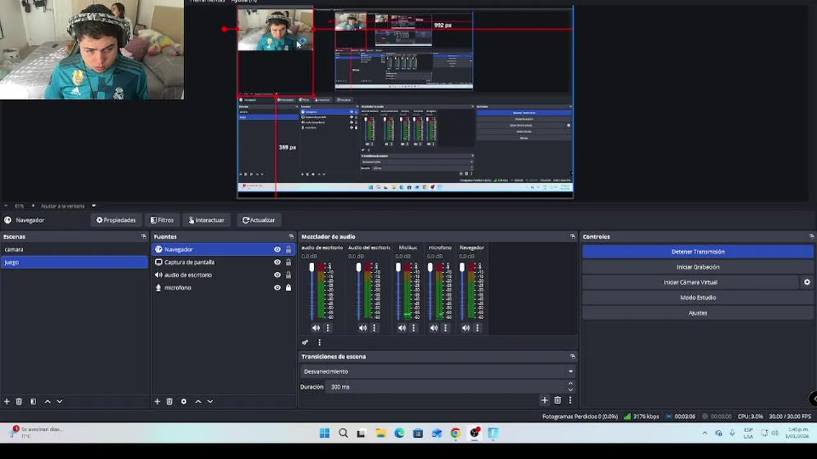Mute the Navegador mixer channel
This screenshot has width=817, height=459.
pos(465,328)
